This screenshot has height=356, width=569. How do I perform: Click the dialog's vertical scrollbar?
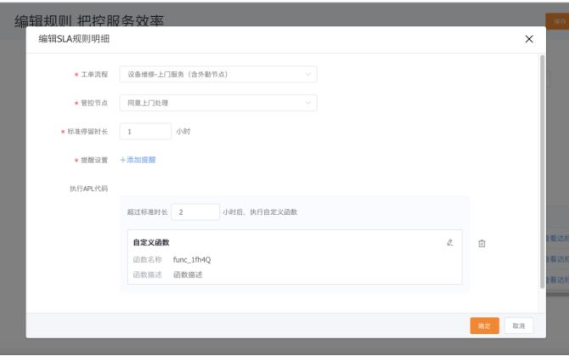(x=542, y=170)
